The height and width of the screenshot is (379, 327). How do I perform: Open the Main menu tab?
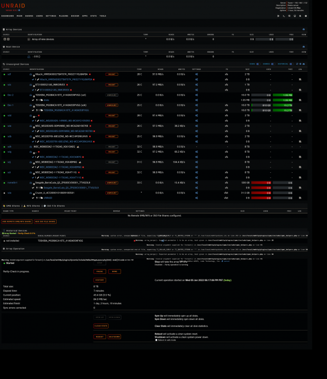click(19, 16)
